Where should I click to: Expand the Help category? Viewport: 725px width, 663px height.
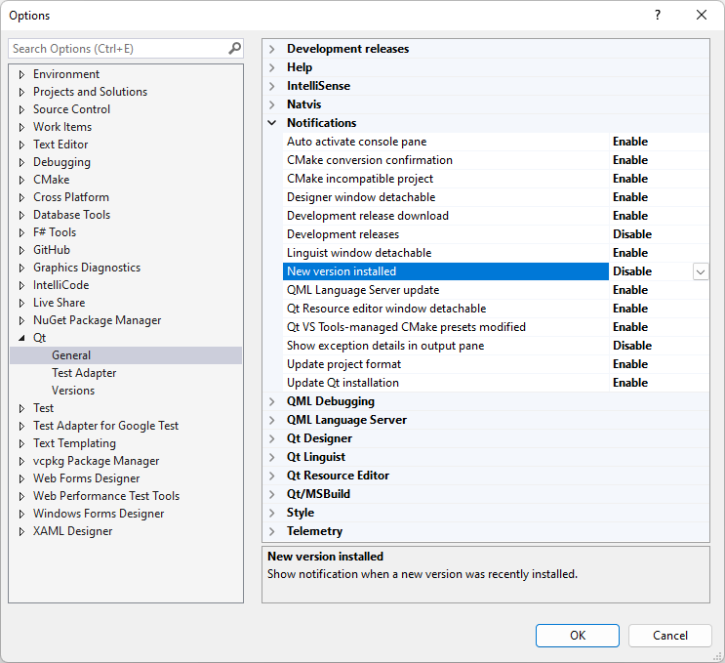272,67
